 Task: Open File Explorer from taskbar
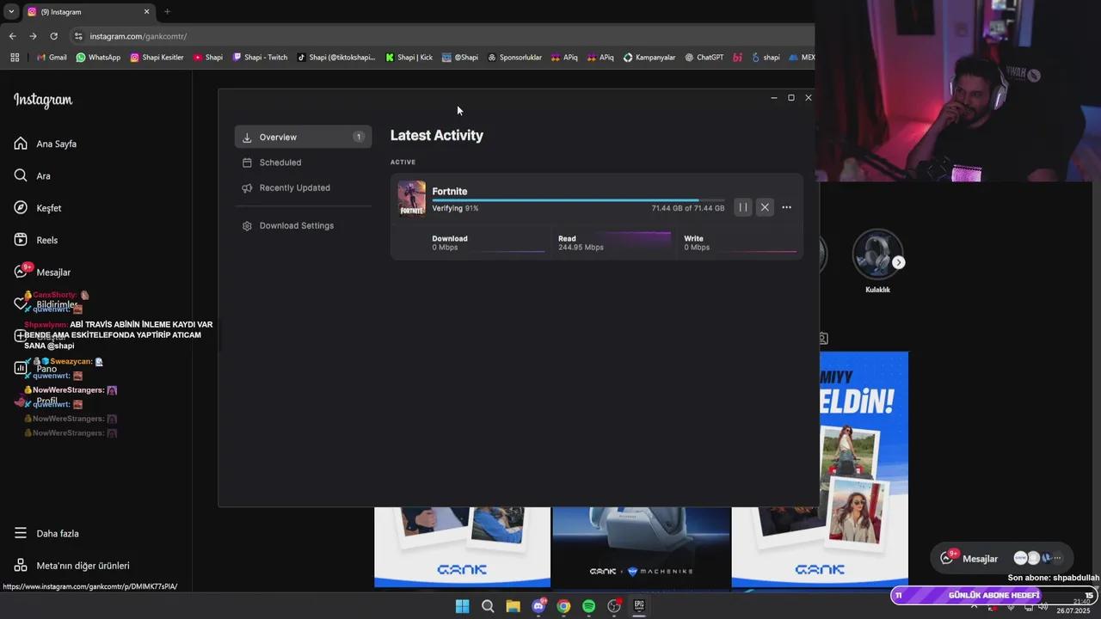tap(513, 606)
